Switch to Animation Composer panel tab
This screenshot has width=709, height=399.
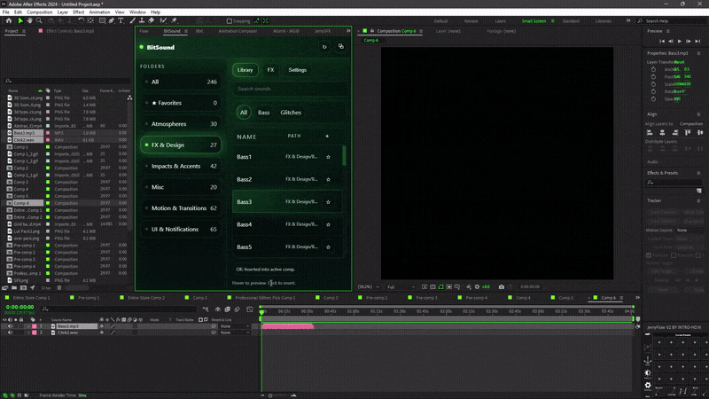click(238, 31)
